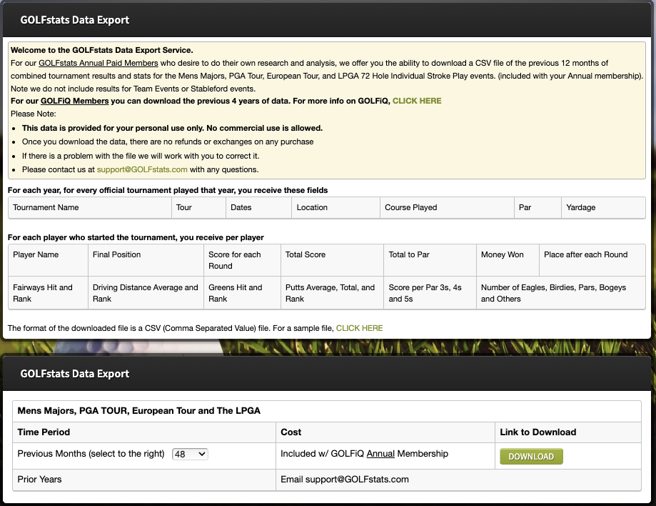Click CLICK HERE for sample file
656x506 pixels.
(x=359, y=328)
